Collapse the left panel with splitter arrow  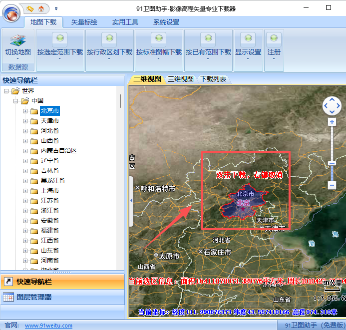click(x=131, y=201)
